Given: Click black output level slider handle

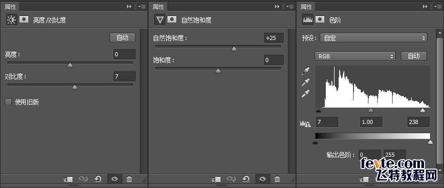Looking at the screenshot, I should click(315, 142).
